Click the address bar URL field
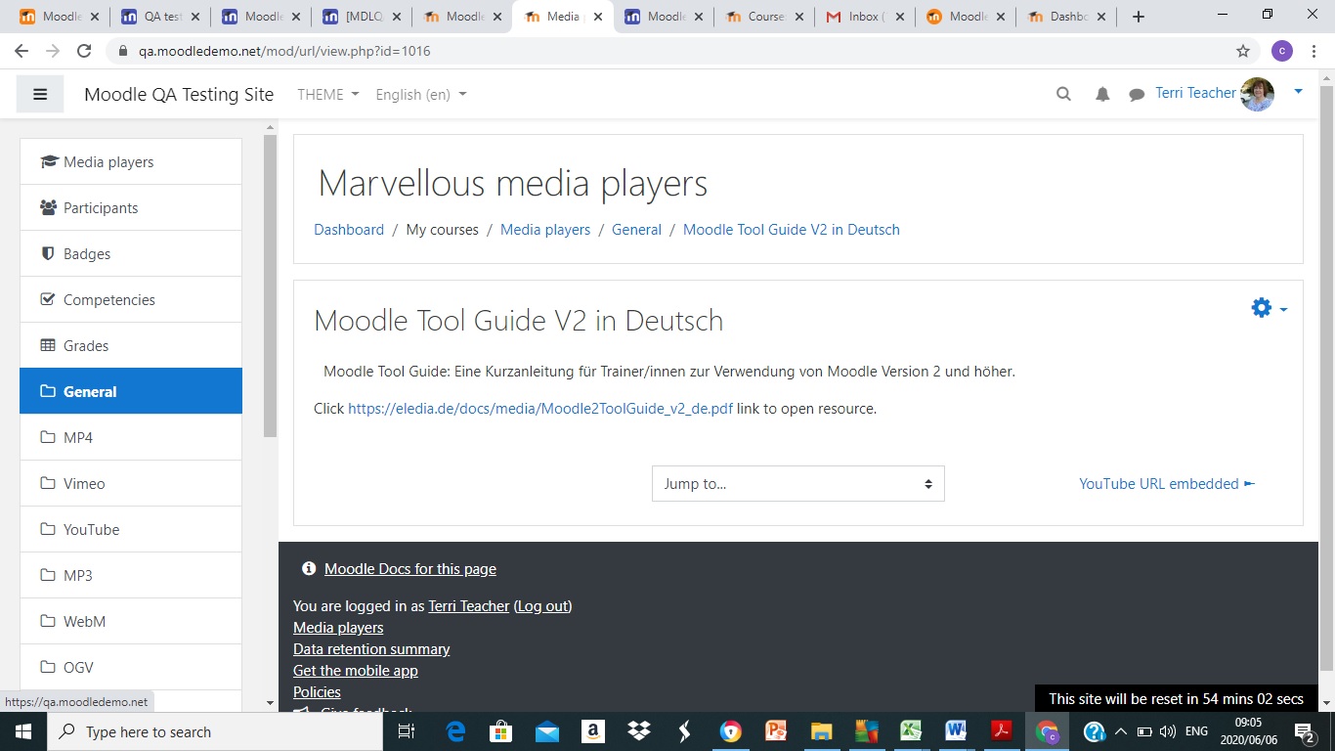This screenshot has width=1335, height=751. tap(674, 51)
